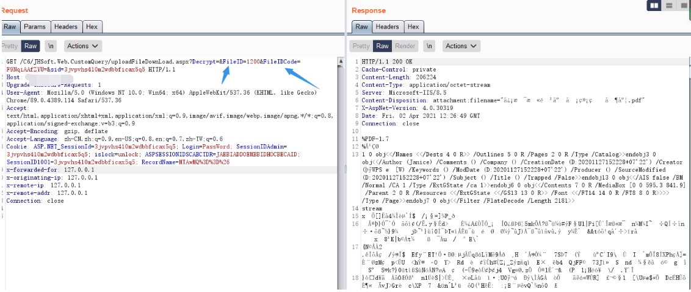This screenshot has width=691, height=292.
Task: Open the Request Headers tab
Action: [65, 27]
